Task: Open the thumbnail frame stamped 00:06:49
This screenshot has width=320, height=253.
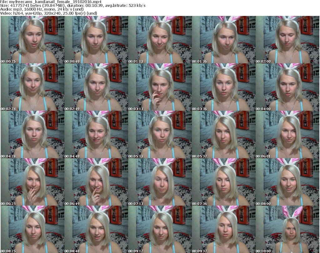Action: [x=96, y=182]
